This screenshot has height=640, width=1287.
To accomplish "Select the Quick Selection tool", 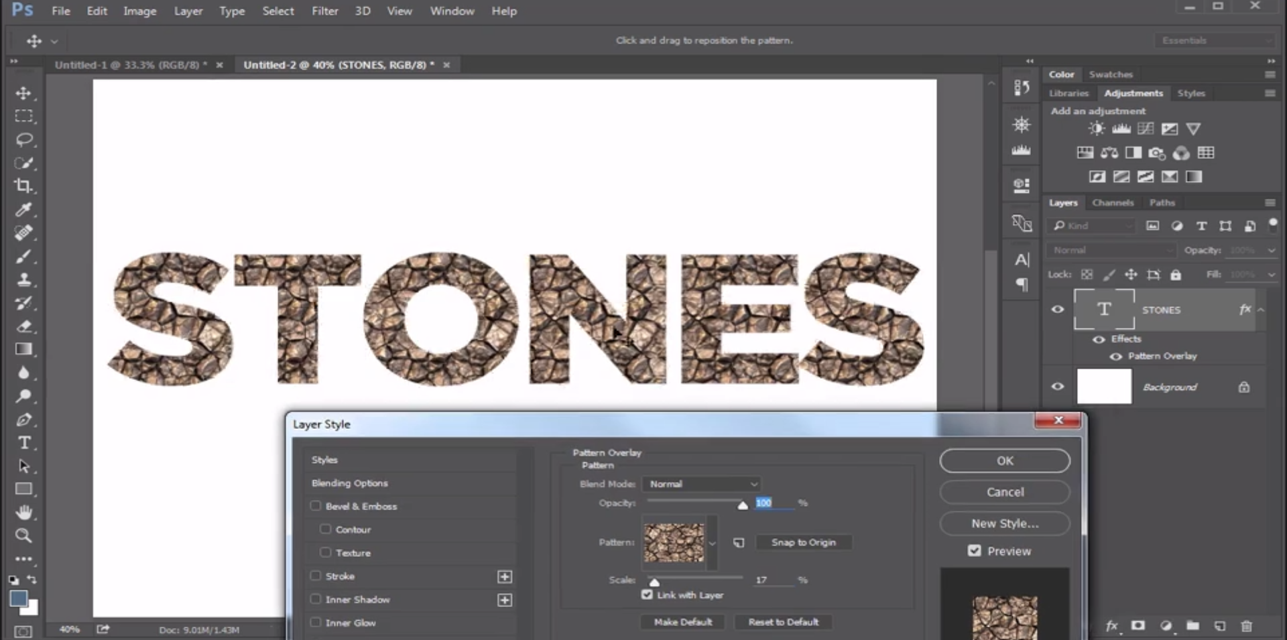I will 24,163.
